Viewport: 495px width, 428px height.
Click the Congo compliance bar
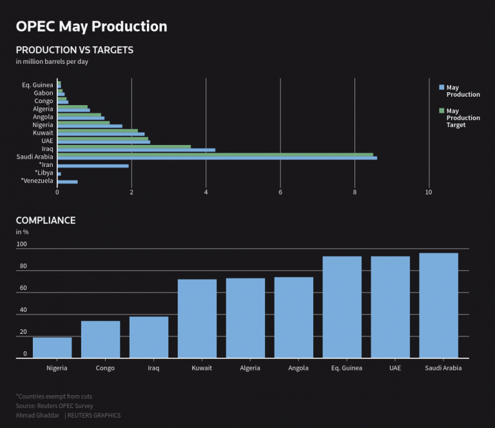coord(101,339)
